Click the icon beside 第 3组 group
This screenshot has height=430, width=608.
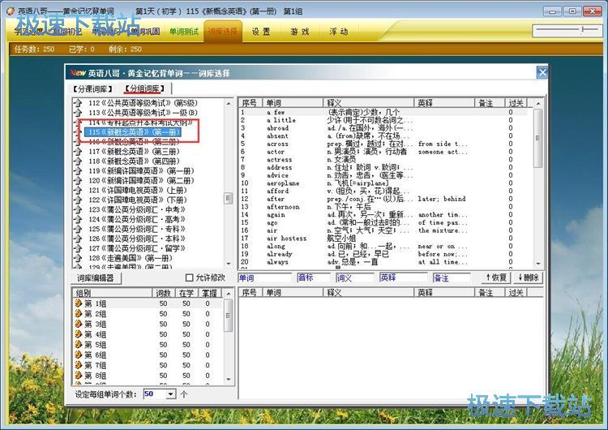click(x=79, y=324)
